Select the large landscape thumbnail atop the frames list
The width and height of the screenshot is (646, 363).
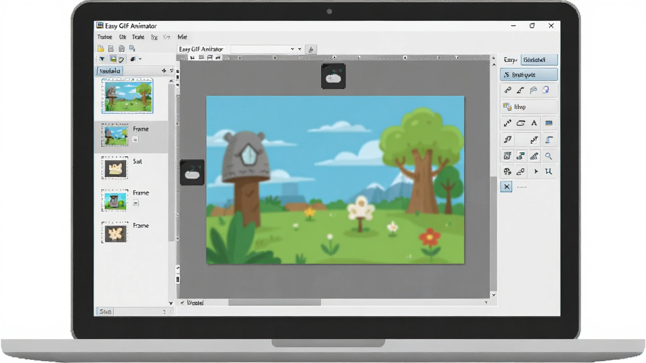click(127, 96)
